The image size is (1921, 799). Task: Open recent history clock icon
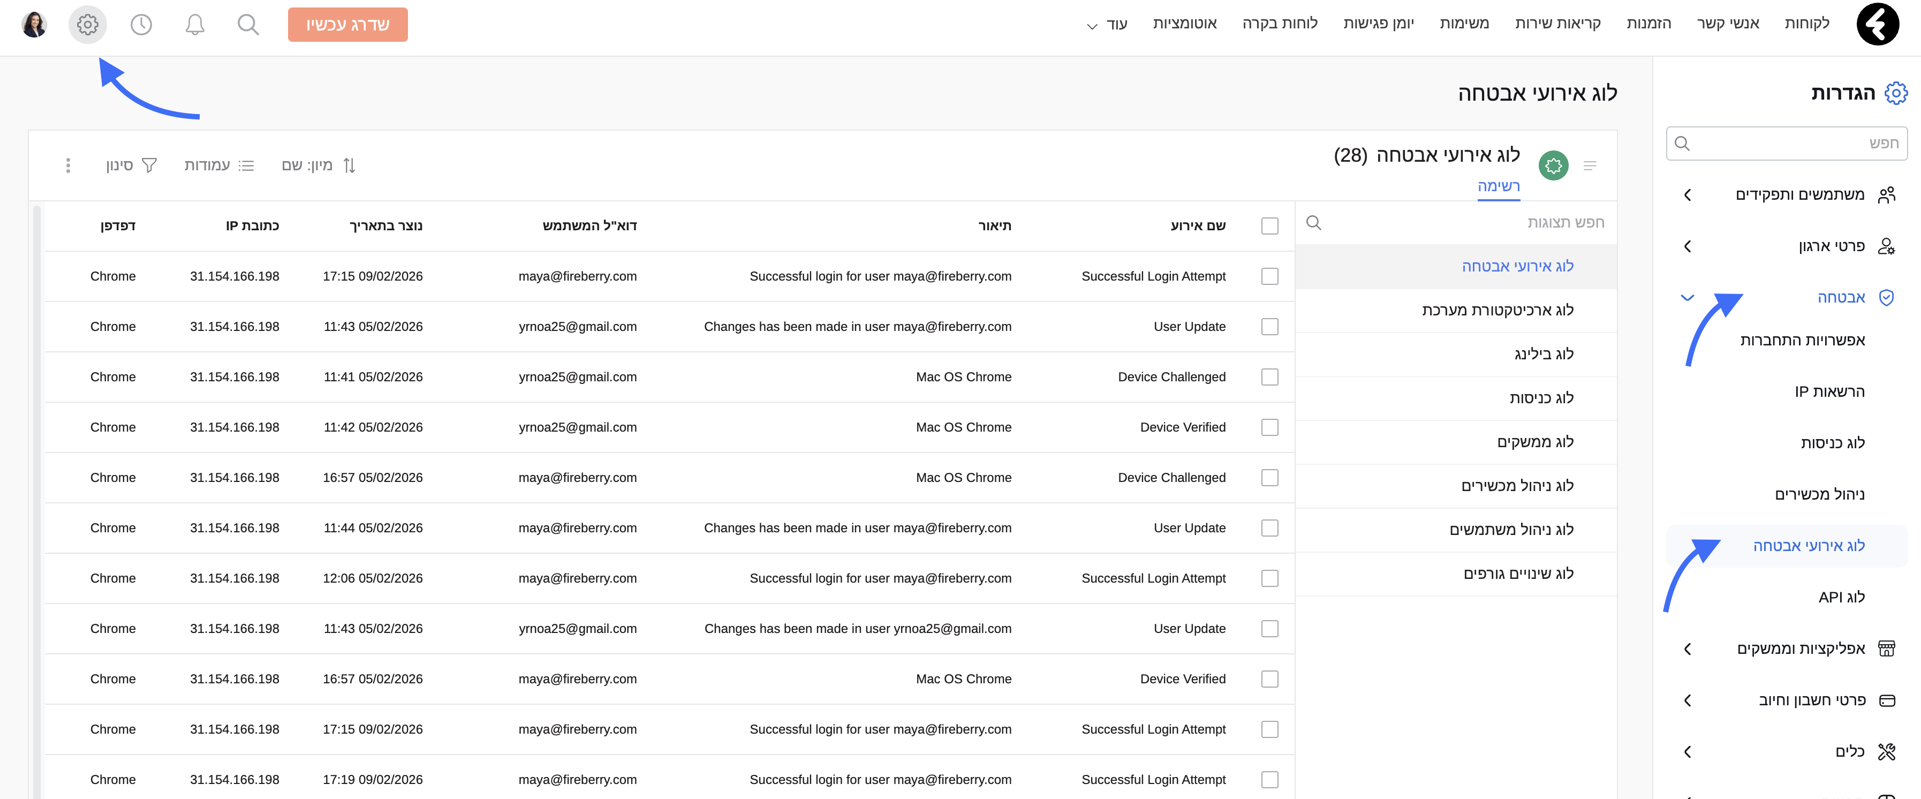(x=141, y=25)
